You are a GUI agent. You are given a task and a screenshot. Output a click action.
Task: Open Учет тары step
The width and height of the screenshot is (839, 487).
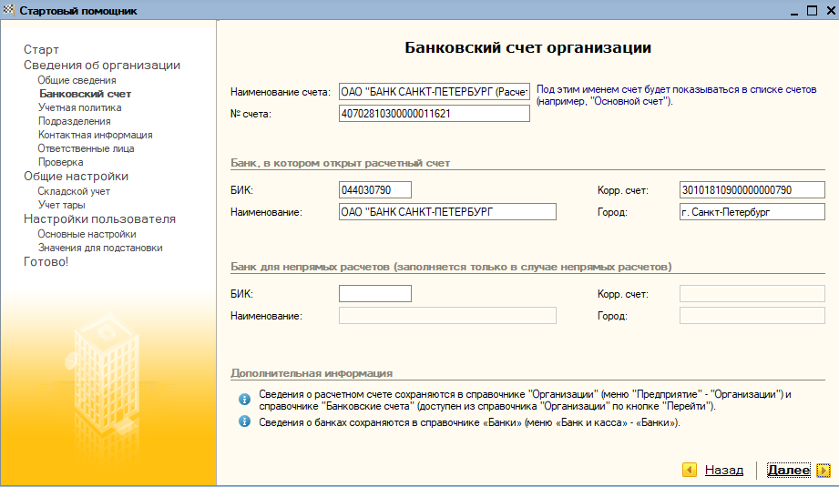point(62,205)
